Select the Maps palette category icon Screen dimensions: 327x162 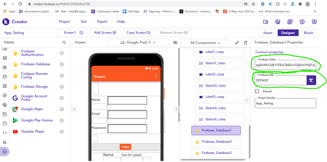tap(4, 86)
